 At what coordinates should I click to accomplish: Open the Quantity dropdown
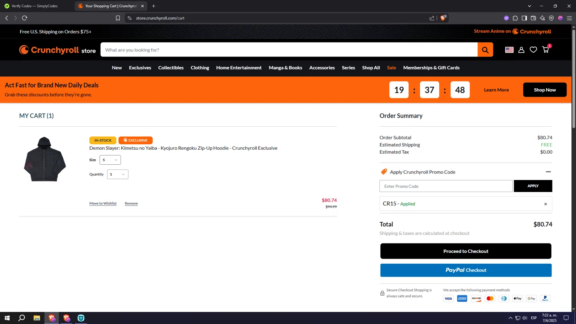[x=118, y=174]
